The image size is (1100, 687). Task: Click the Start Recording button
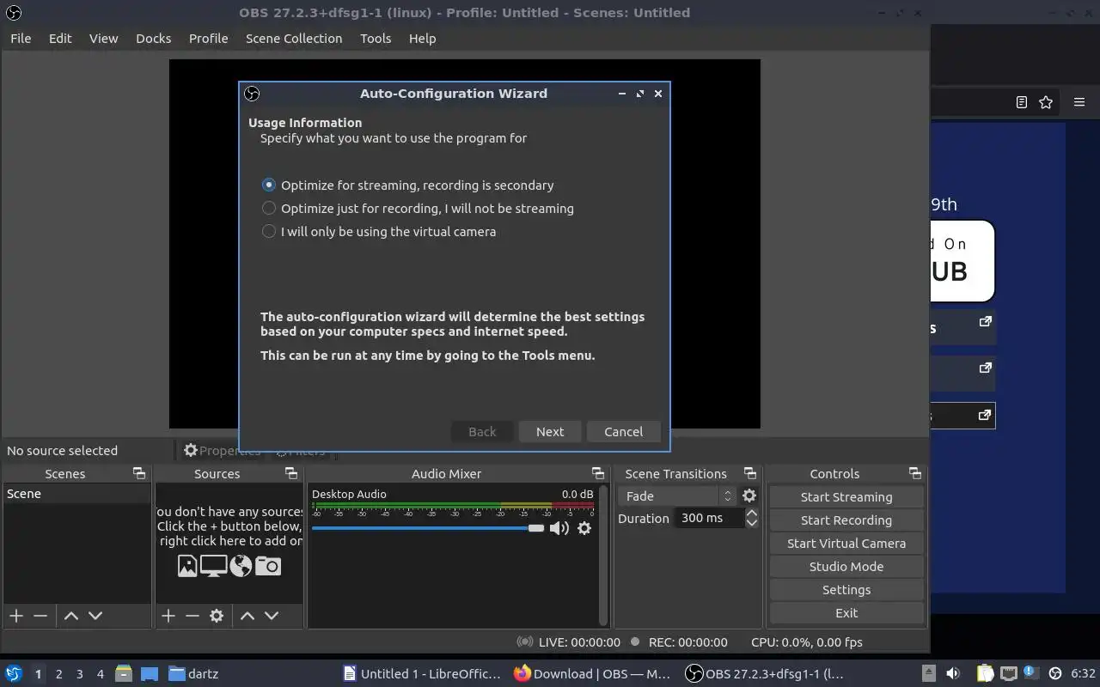click(846, 520)
